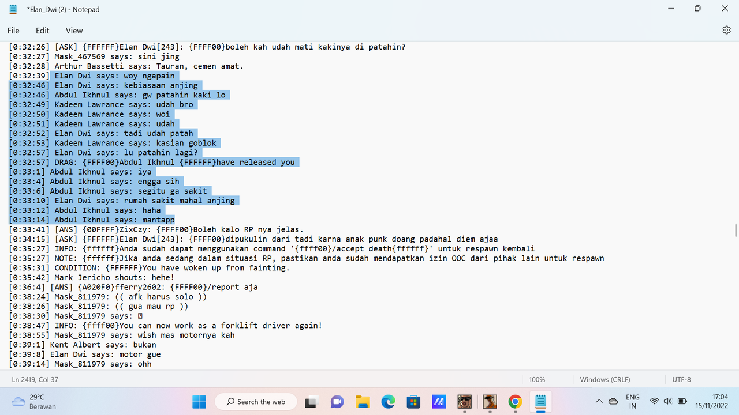This screenshot has width=739, height=415.
Task: Click the INFO line mentioning '/accept death'
Action: pos(271,248)
